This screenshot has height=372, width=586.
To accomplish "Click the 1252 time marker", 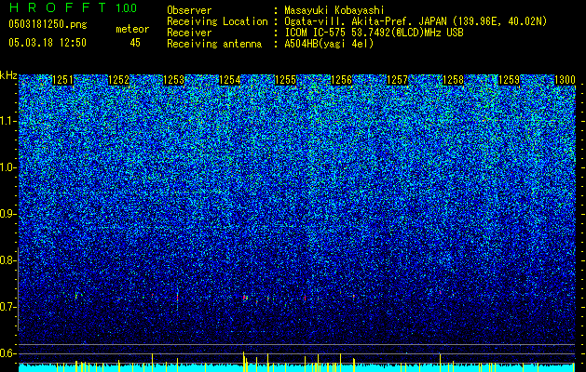I will point(118,80).
